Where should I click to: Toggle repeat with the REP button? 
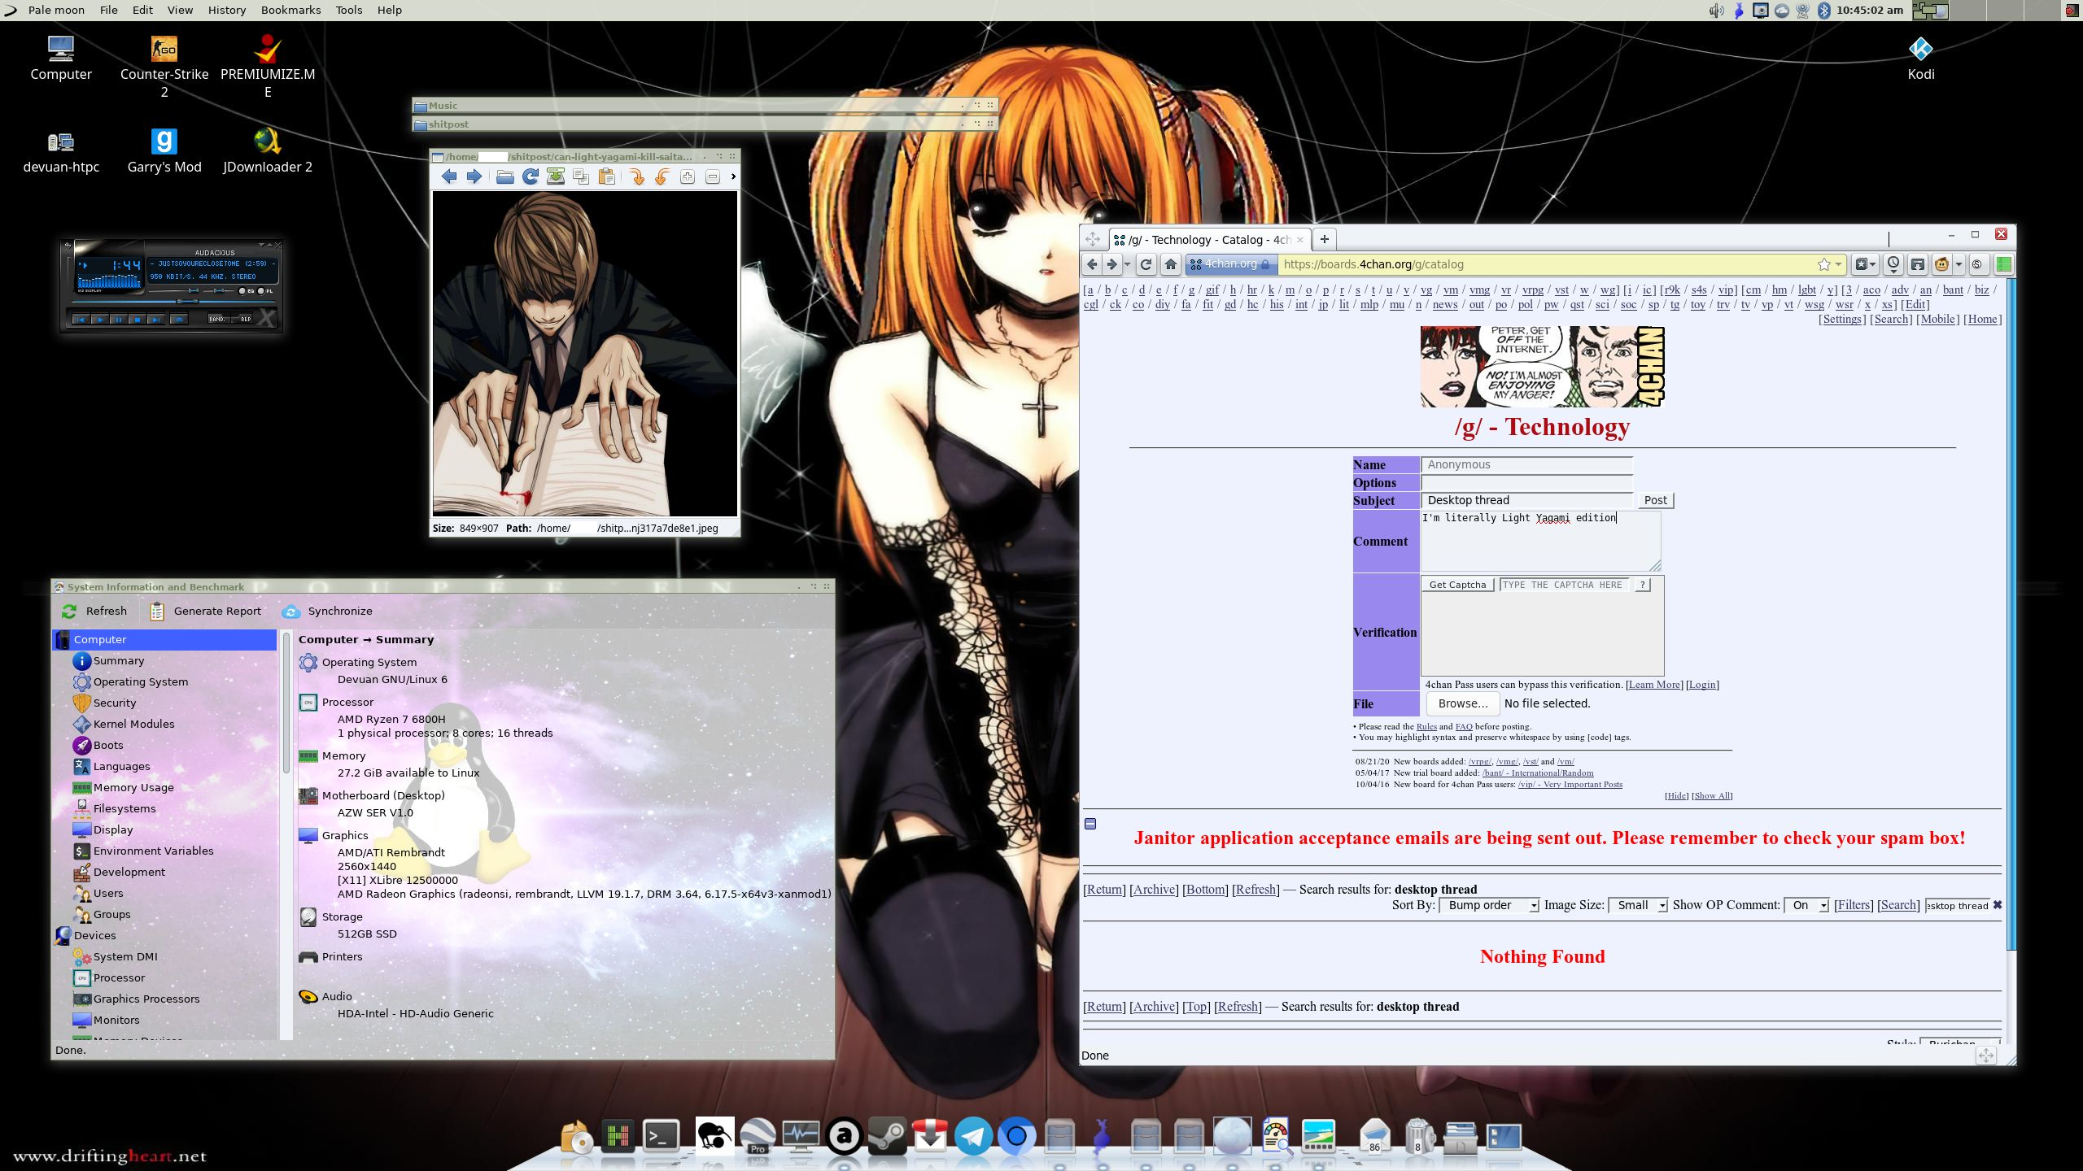(x=244, y=319)
